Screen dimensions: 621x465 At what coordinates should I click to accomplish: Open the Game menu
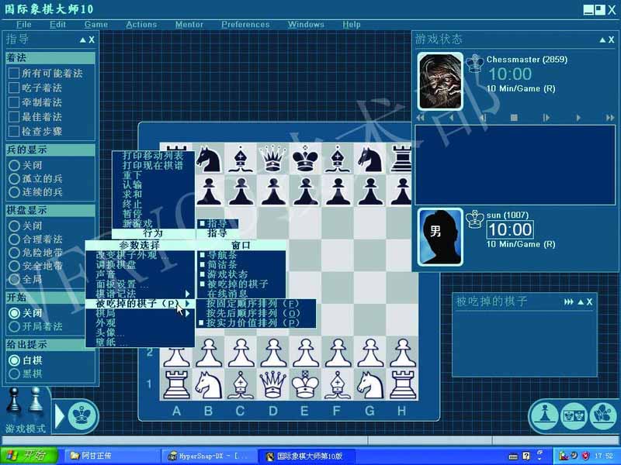pyautogui.click(x=95, y=25)
